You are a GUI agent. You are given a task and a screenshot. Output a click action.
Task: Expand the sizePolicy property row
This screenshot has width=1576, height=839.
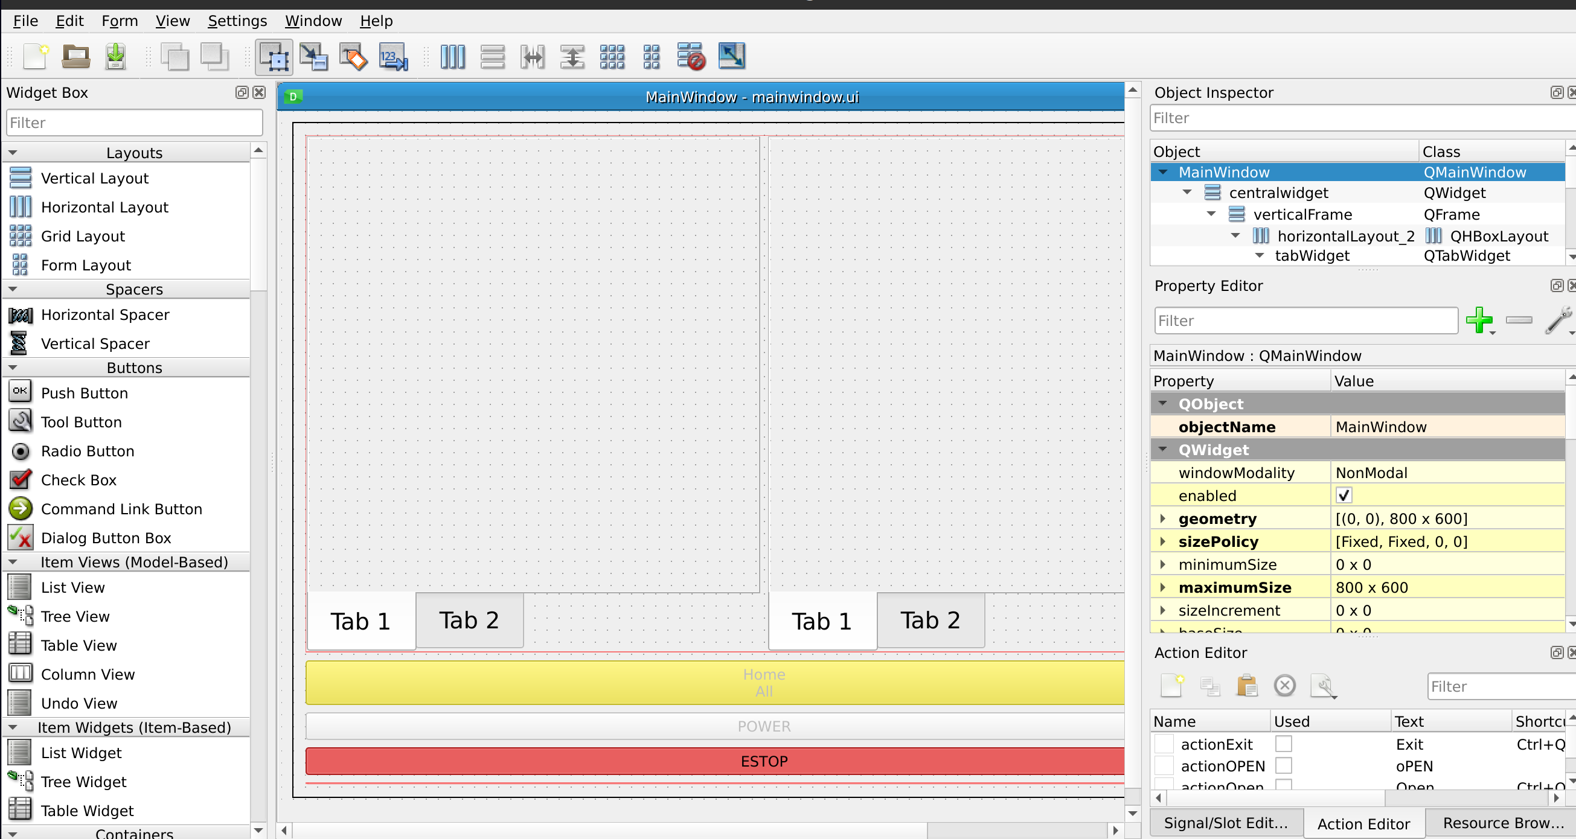point(1162,541)
